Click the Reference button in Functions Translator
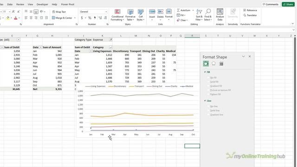 click(x=250, y=10)
